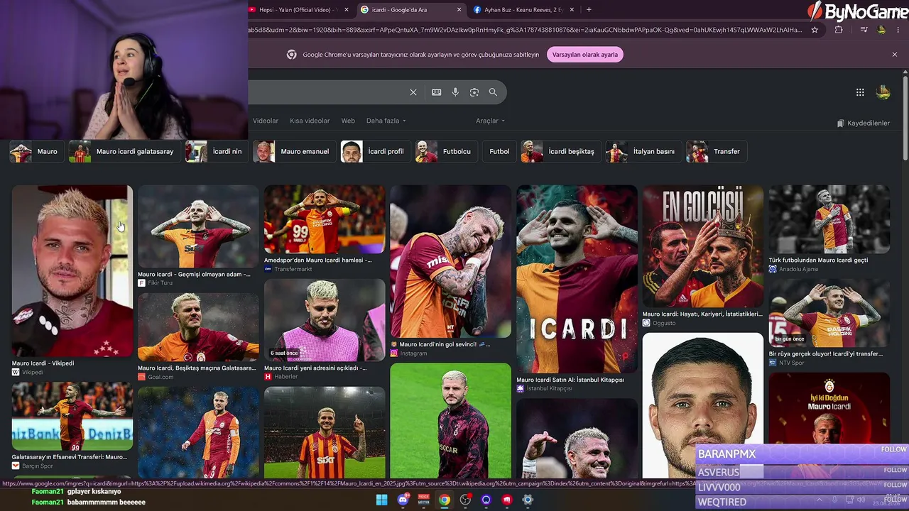The width and height of the screenshot is (909, 511).
Task: Click the Chrome icon in the taskbar
Action: click(x=445, y=500)
